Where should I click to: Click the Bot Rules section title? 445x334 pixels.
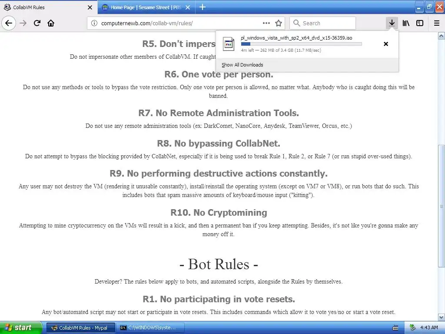(219, 264)
